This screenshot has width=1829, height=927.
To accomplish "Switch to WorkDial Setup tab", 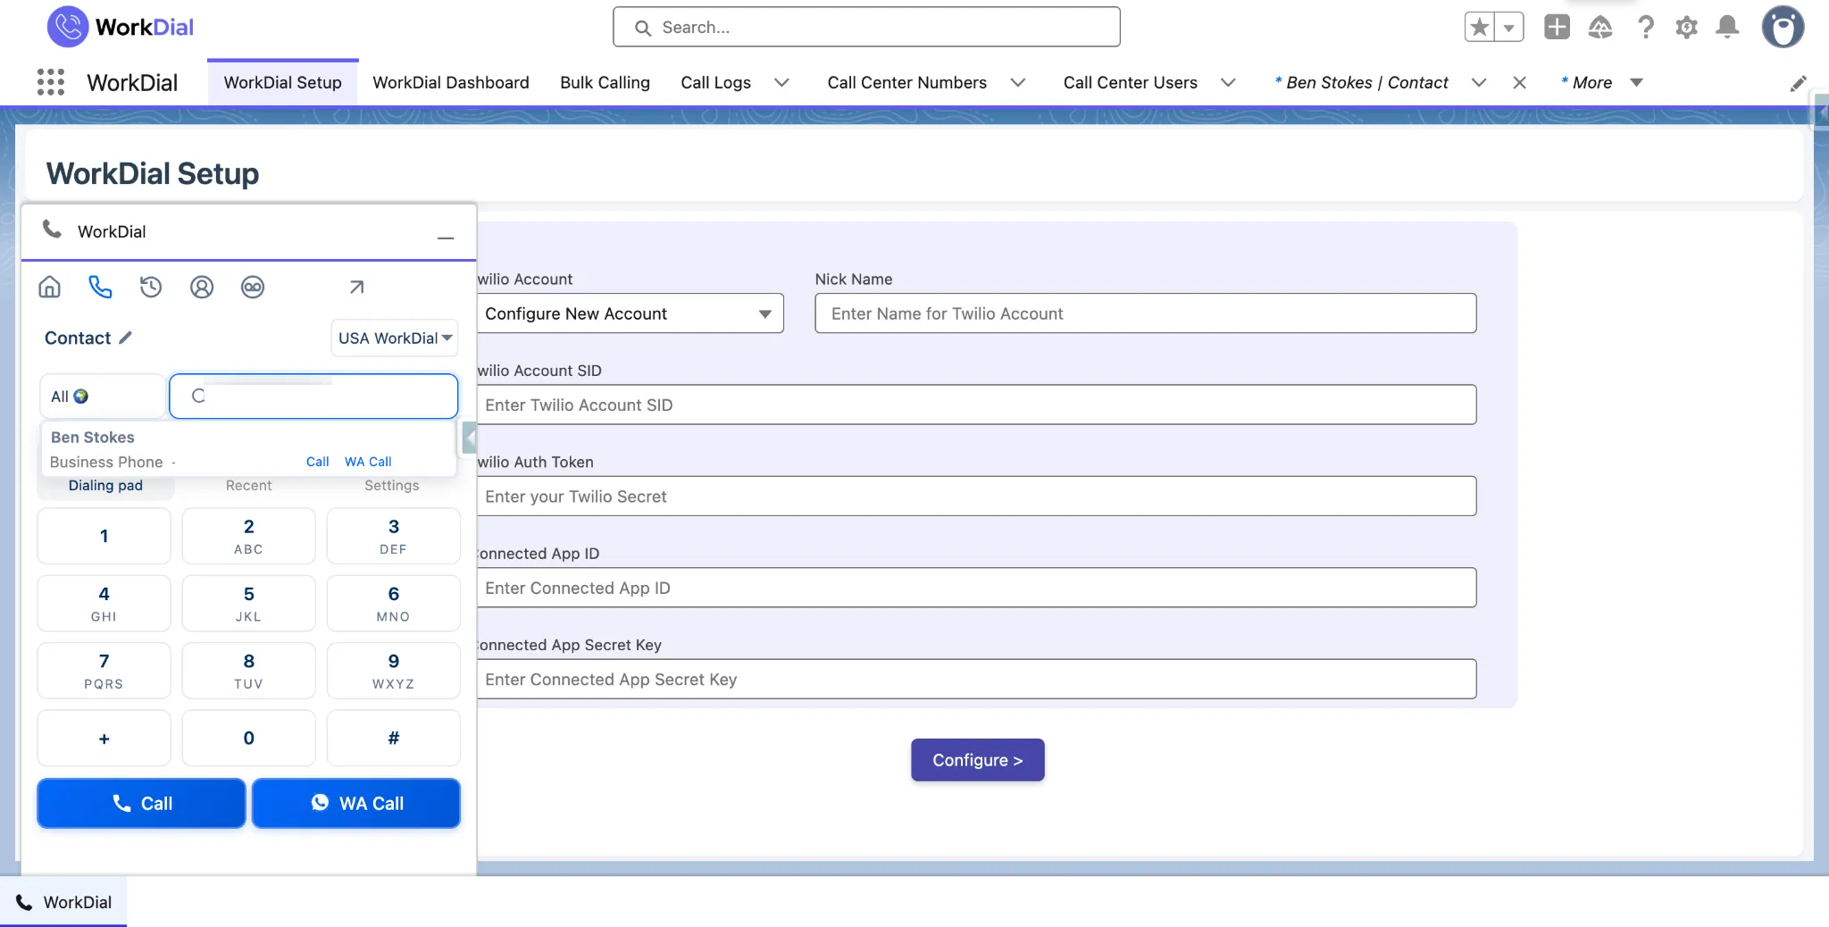I will [282, 82].
